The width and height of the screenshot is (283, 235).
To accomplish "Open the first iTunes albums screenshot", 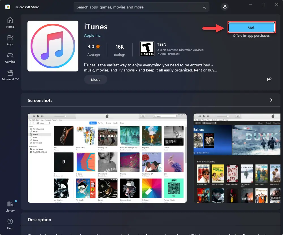I will 107,158.
